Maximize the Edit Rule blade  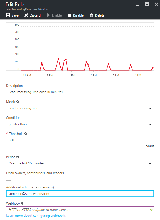[x=147, y=4]
